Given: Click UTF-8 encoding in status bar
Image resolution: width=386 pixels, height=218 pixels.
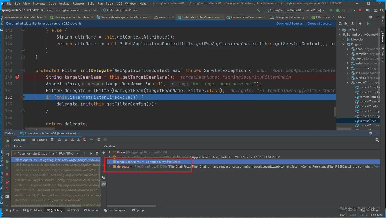Looking at the screenshot, I should 363,215.
